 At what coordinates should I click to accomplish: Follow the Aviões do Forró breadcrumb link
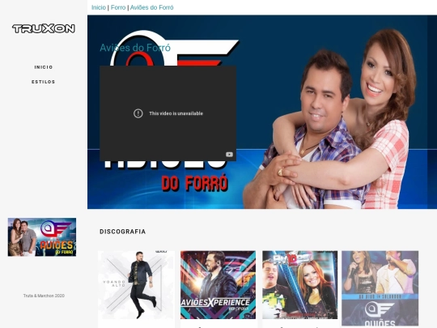tap(152, 7)
